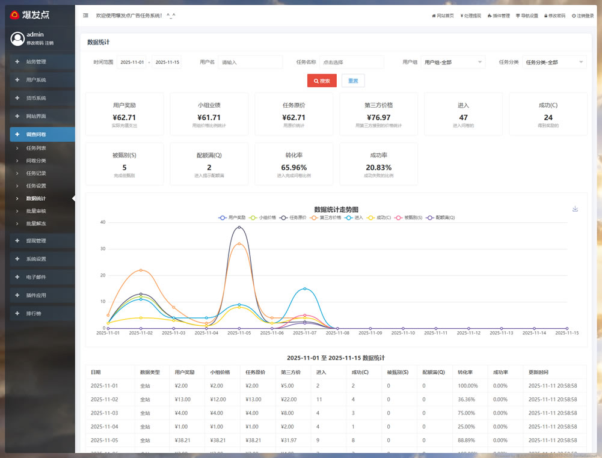Click the 用户名 input field
Viewport: 602px width, 458px height.
pyautogui.click(x=250, y=62)
